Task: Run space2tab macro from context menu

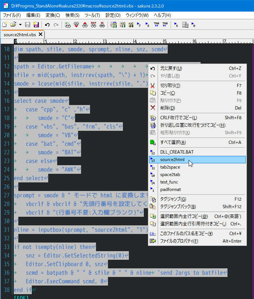Action: [x=197, y=175]
